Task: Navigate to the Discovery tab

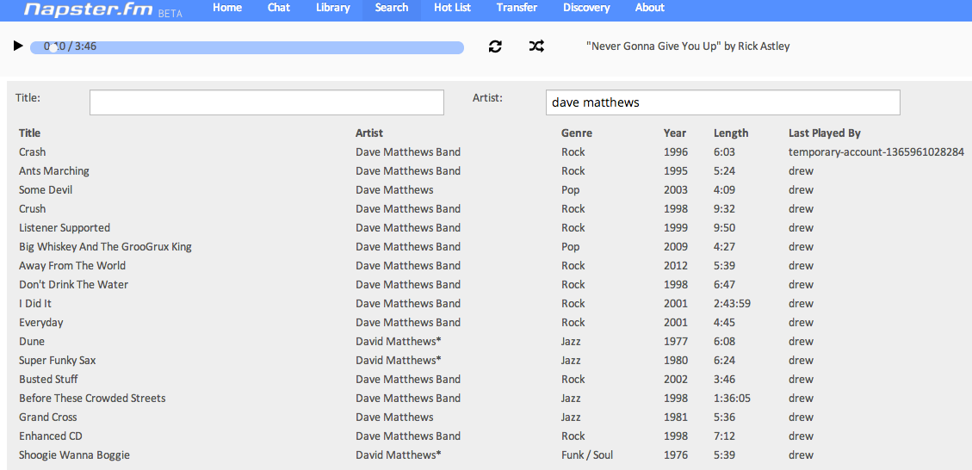Action: pos(586,8)
